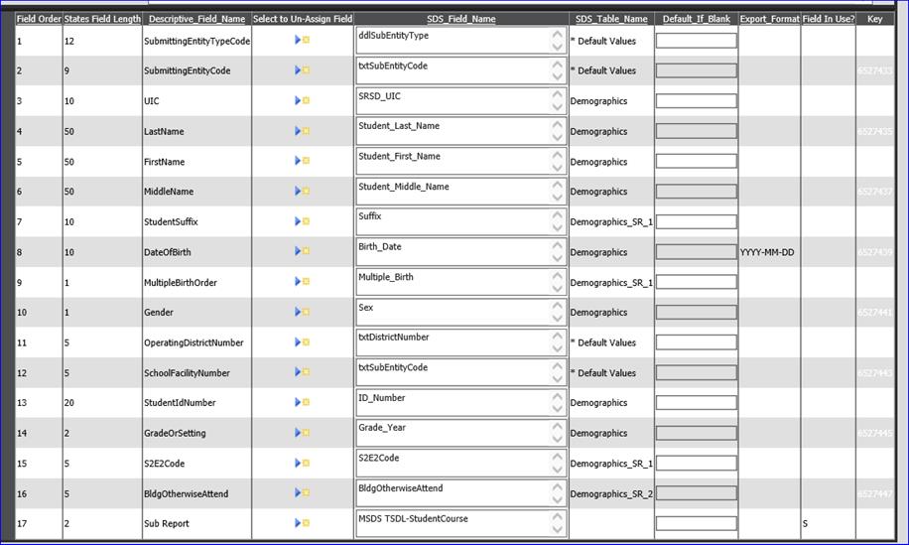This screenshot has height=545, width=909.
Task: Click the un-assign icon for LastName
Action: [302, 131]
